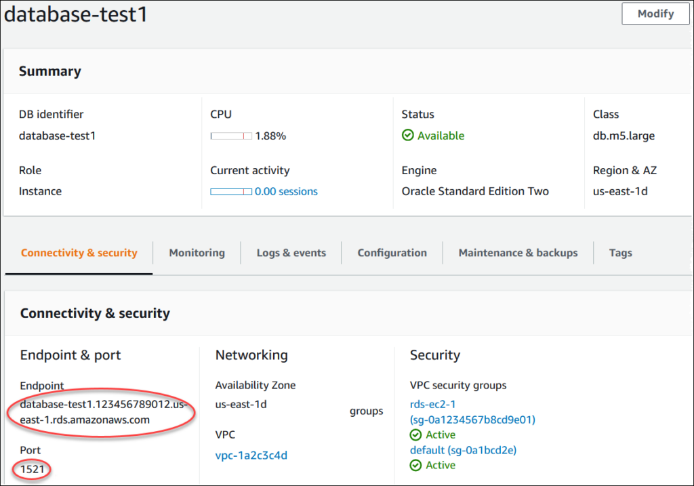Click the database endpoint address text

[102, 412]
